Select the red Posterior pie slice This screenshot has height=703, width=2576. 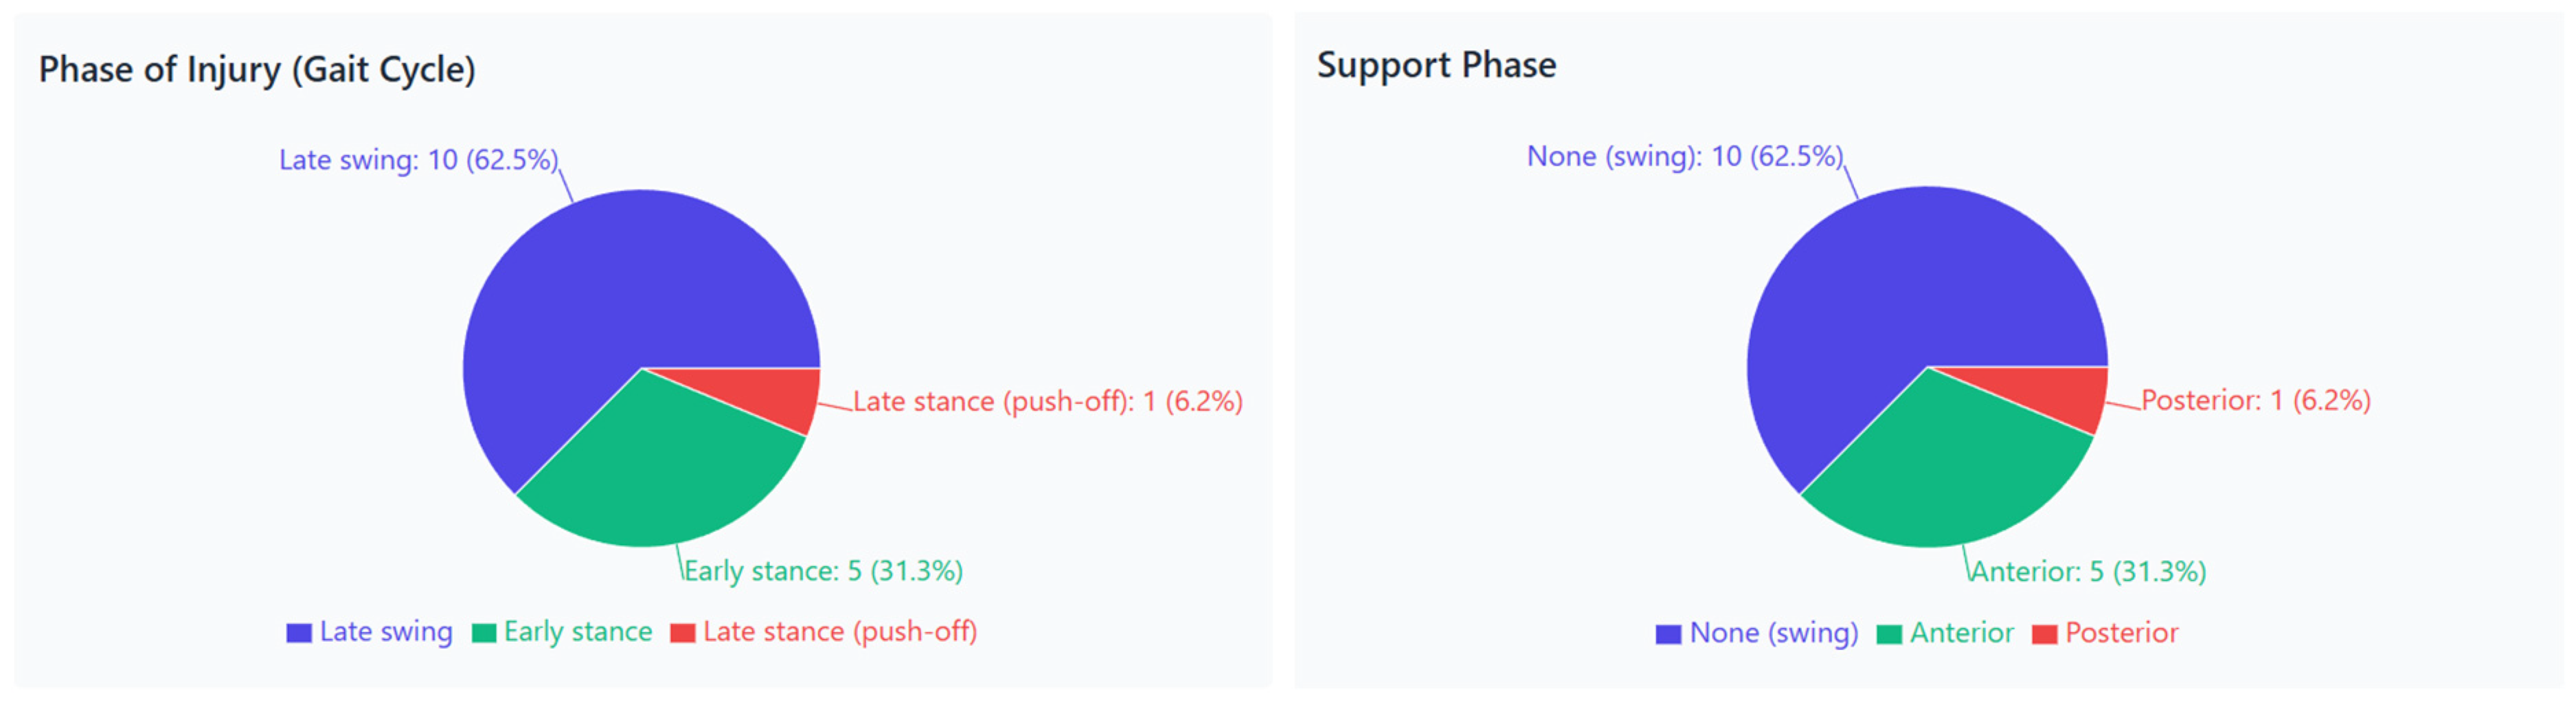[x=2065, y=395]
